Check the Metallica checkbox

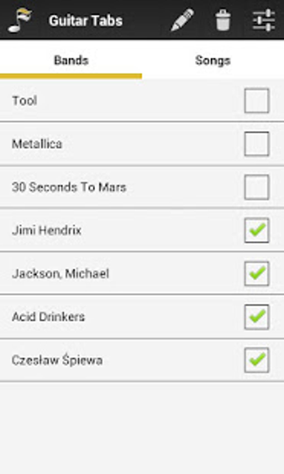(256, 144)
